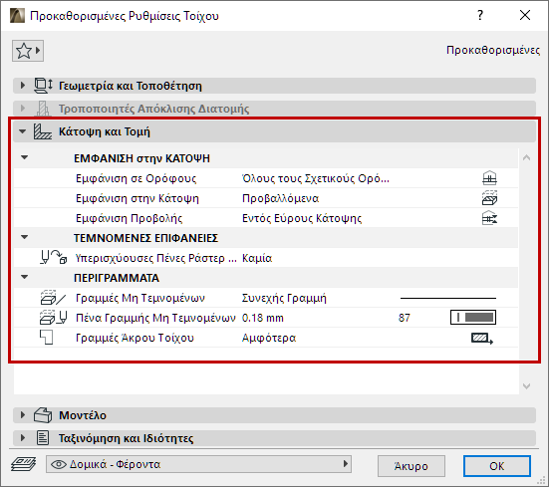Viewport: 549px width, 487px height.
Task: Open the Δομικά - Φέροντα layer dropdown
Action: click(x=198, y=464)
